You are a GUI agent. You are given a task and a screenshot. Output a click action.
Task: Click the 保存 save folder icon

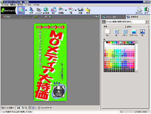(88, 10)
